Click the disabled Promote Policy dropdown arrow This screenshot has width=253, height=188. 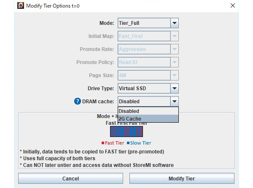pos(175,62)
